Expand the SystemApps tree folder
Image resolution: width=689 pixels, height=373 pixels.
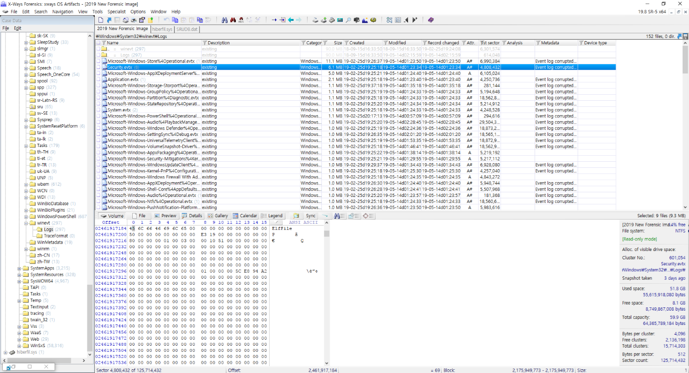19,268
